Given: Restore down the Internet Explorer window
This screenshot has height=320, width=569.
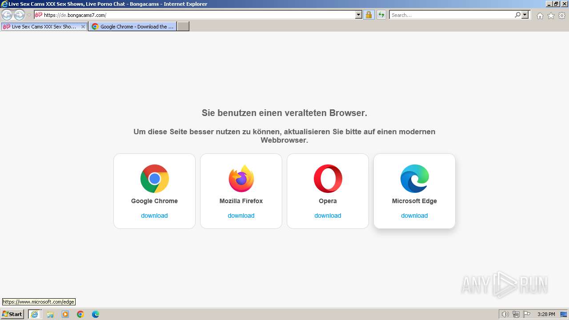Looking at the screenshot, I should (556, 4).
